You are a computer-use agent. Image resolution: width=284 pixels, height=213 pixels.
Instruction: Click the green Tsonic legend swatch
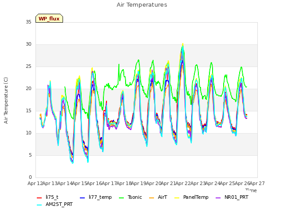pyautogui.click(x=121, y=198)
